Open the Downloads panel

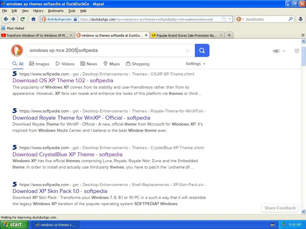[301, 19]
